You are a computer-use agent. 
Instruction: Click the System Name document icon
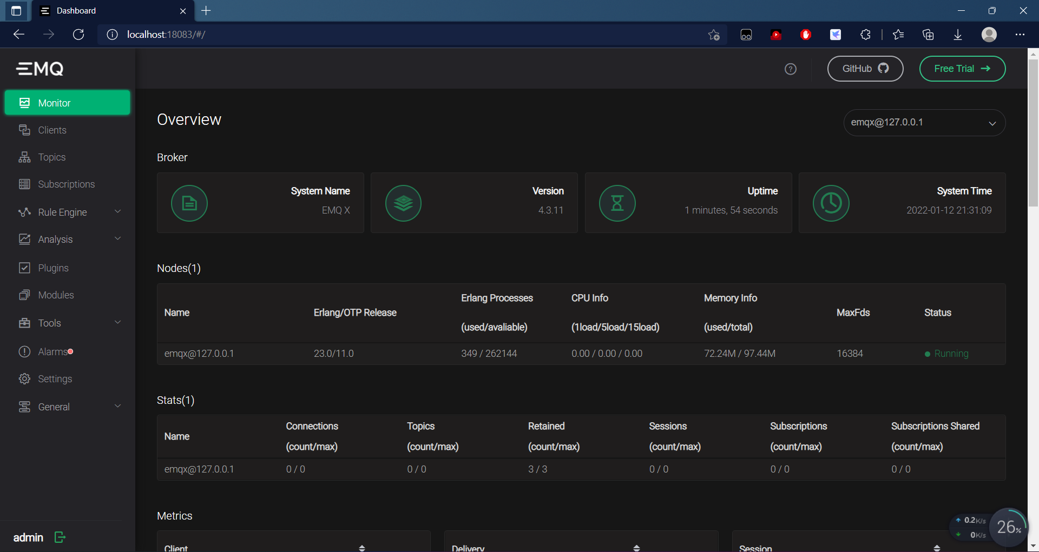point(189,203)
